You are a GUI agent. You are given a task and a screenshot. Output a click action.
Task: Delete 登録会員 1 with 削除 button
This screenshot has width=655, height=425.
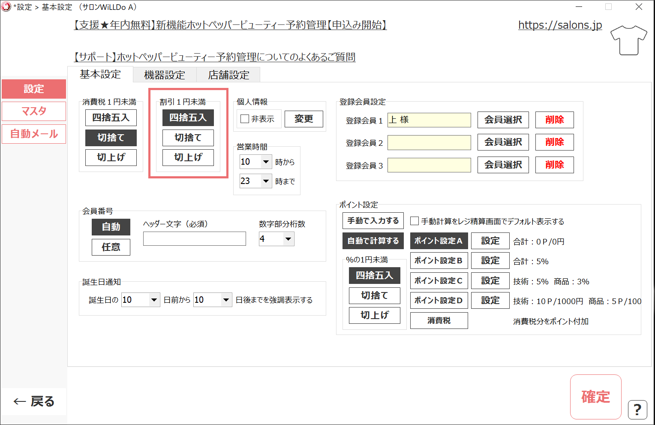click(x=554, y=120)
